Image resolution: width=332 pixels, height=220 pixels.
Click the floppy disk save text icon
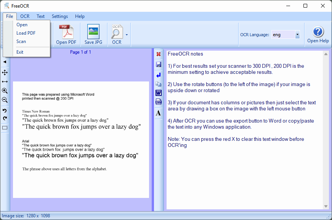[159, 64]
